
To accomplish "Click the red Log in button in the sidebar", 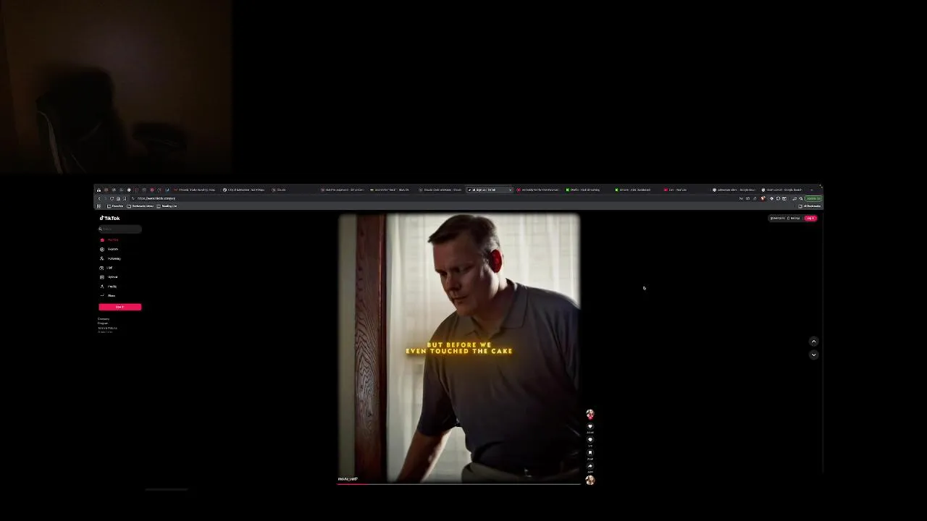I will [120, 307].
